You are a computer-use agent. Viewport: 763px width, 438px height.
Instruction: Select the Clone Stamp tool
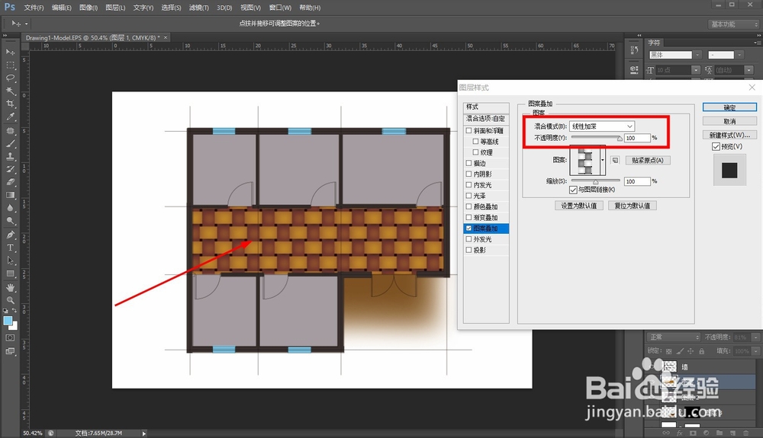pyautogui.click(x=10, y=156)
